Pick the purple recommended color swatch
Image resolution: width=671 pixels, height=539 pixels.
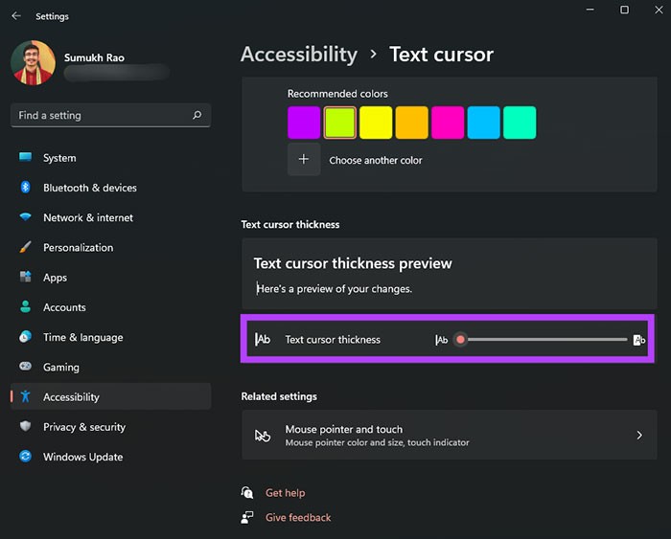[304, 123]
